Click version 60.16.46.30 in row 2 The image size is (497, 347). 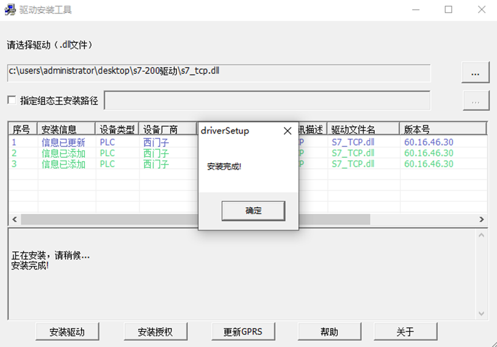(x=429, y=153)
